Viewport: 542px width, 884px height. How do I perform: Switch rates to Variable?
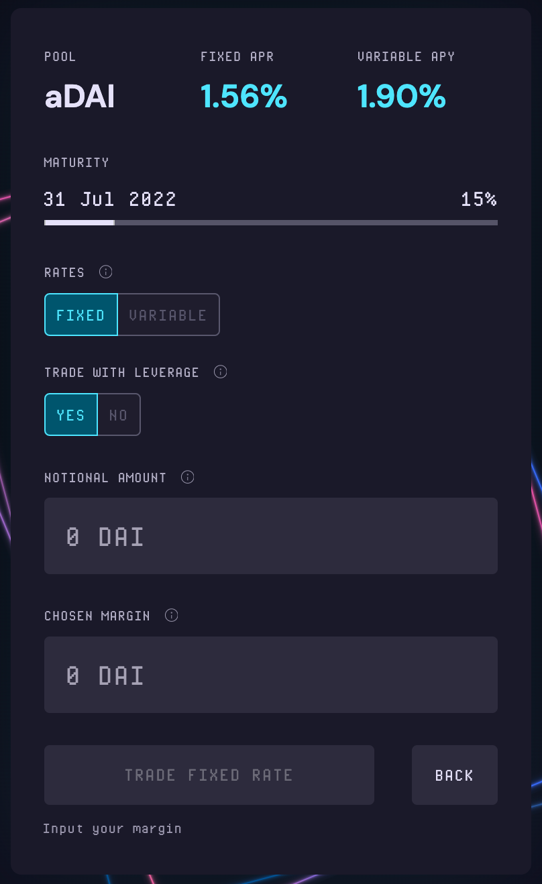(x=168, y=315)
